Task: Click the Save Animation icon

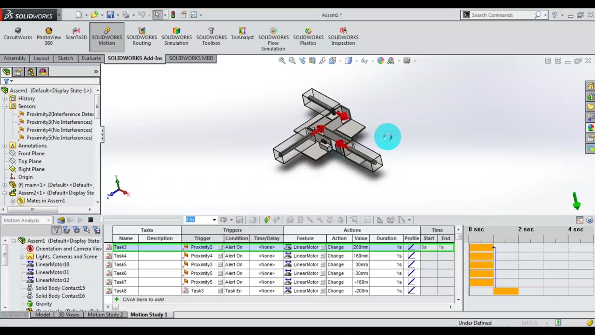Action: point(239,220)
